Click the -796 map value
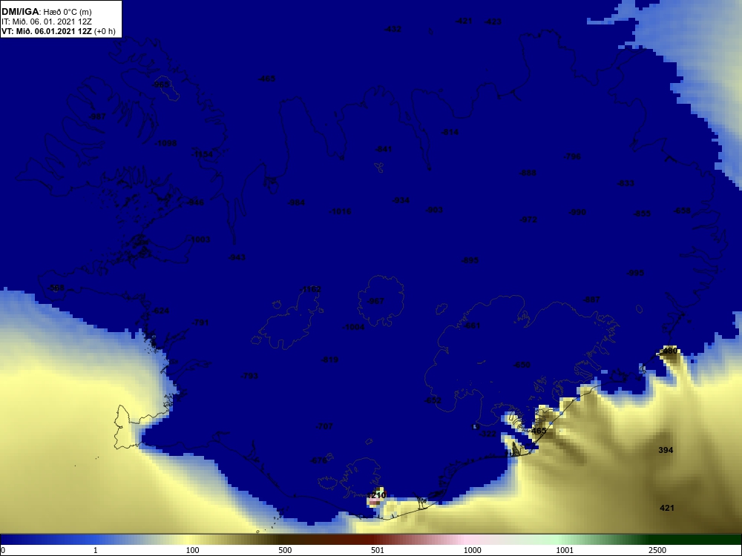This screenshot has width=742, height=556. [x=571, y=156]
